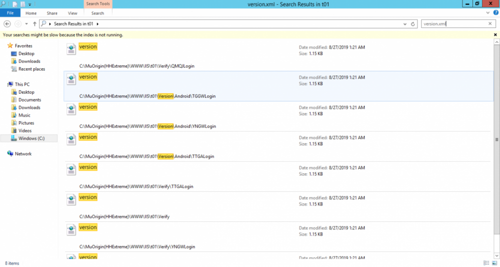The height and width of the screenshot is (267, 500).
Task: Go up one folder level
Action: (34, 24)
